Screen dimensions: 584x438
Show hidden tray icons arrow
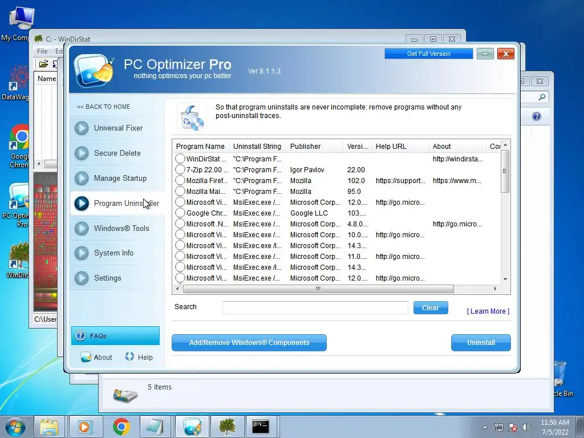click(x=485, y=427)
